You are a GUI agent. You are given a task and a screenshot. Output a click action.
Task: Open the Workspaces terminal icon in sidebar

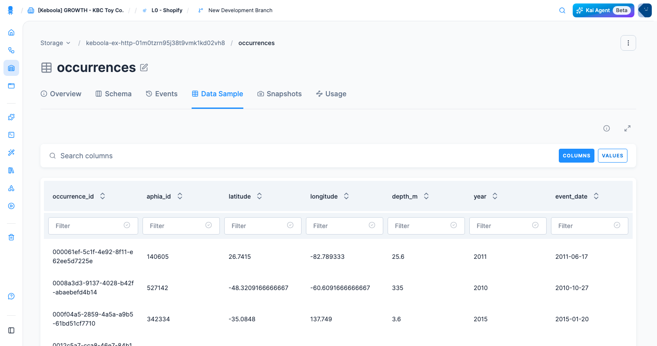pos(11,135)
